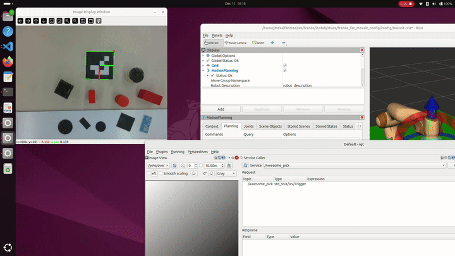Select the Move Camera tool

tap(236, 42)
